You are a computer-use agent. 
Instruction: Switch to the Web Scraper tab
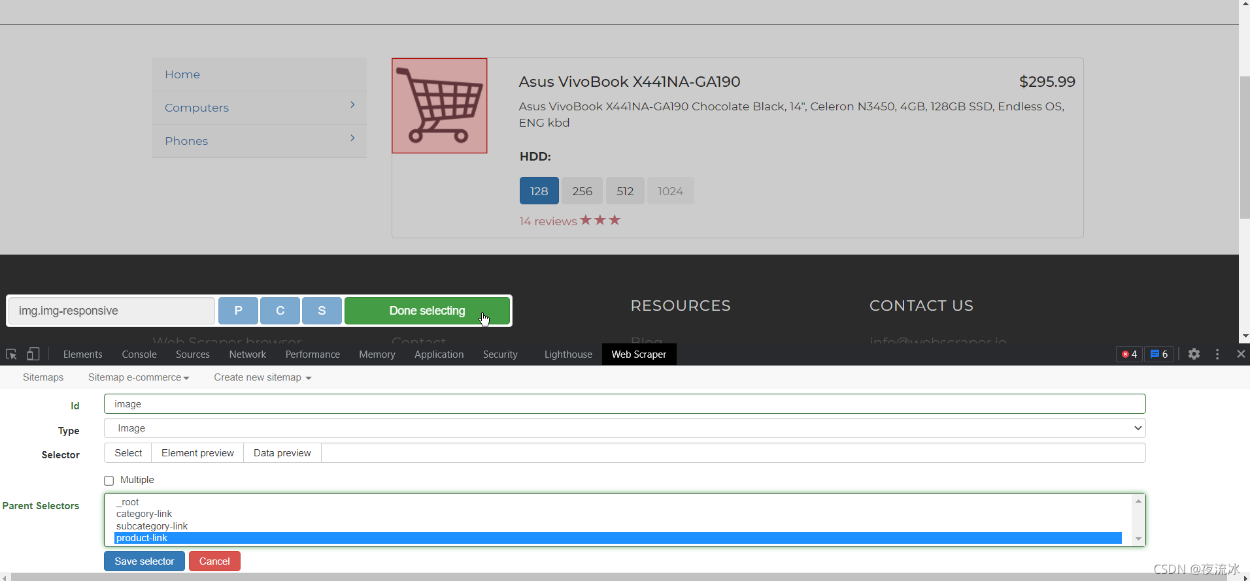(639, 354)
